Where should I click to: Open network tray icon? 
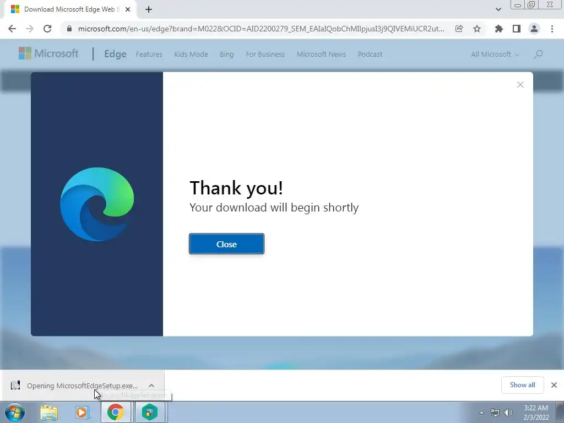[x=495, y=413]
